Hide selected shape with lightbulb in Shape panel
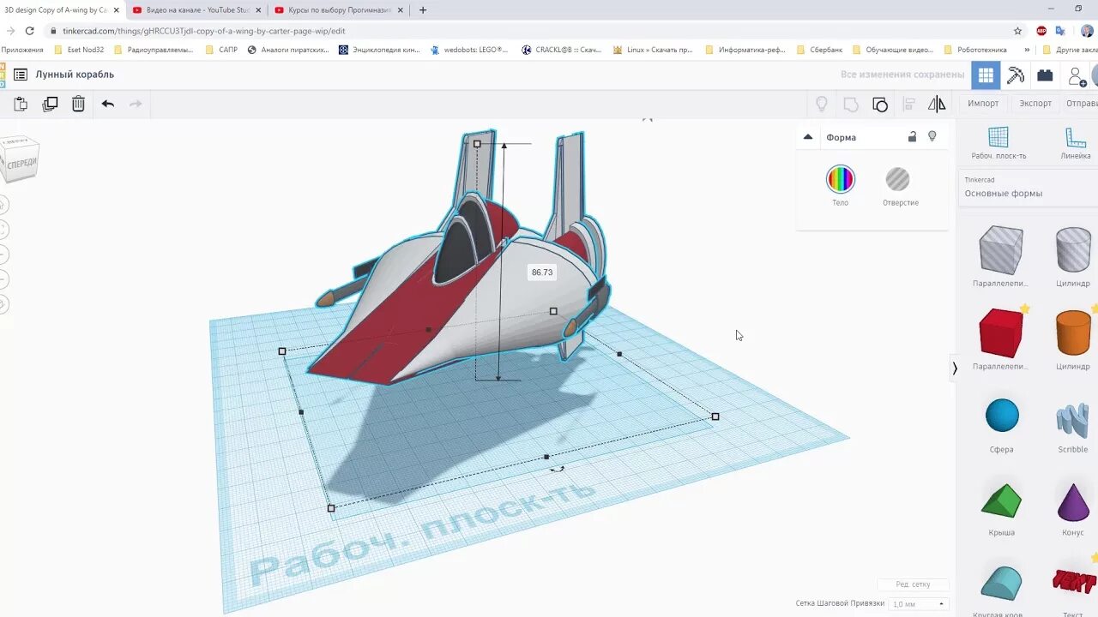The image size is (1098, 617). 932,136
